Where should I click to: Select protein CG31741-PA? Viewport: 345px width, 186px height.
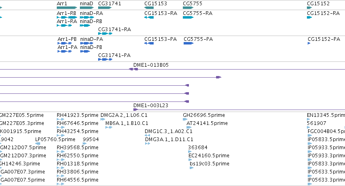pos(114,55)
